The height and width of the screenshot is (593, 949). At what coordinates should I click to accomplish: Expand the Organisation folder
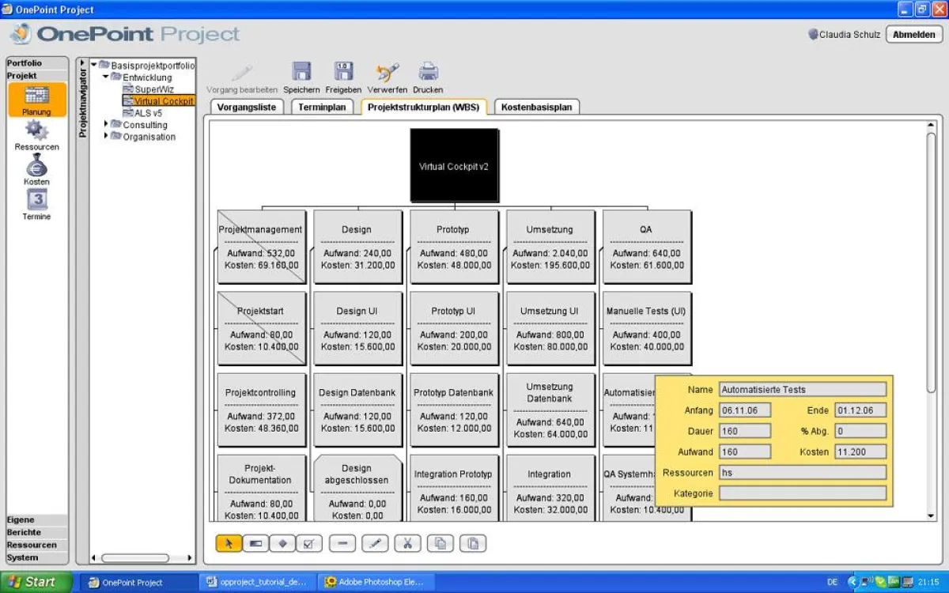tap(104, 136)
